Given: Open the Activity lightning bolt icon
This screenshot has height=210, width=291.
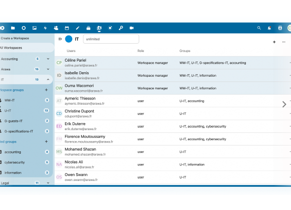Looking at the screenshot, I should pyautogui.click(x=45, y=28).
